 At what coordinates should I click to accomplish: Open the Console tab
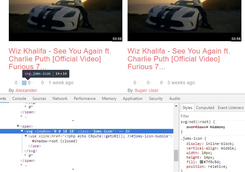pyautogui.click(x=19, y=99)
